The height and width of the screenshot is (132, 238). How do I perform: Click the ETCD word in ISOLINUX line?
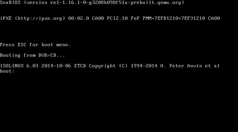[x=80, y=66]
